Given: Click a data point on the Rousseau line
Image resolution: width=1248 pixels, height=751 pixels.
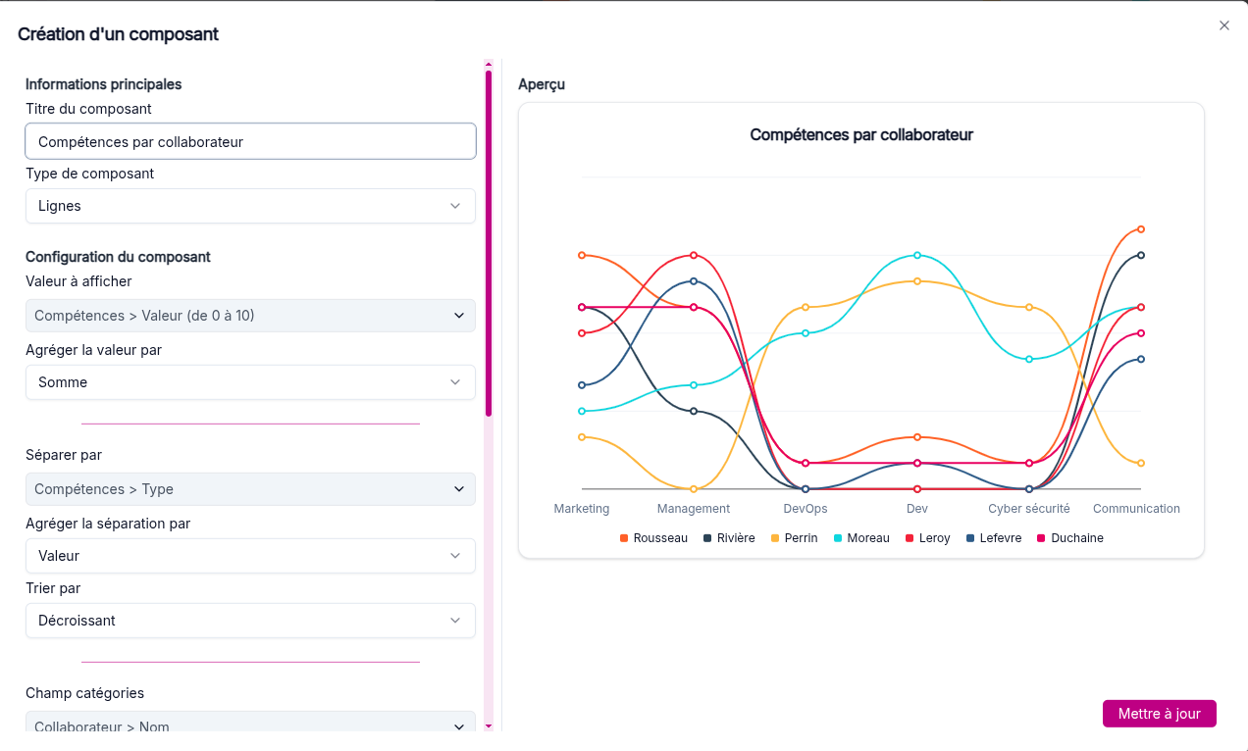Looking at the screenshot, I should pos(583,253).
